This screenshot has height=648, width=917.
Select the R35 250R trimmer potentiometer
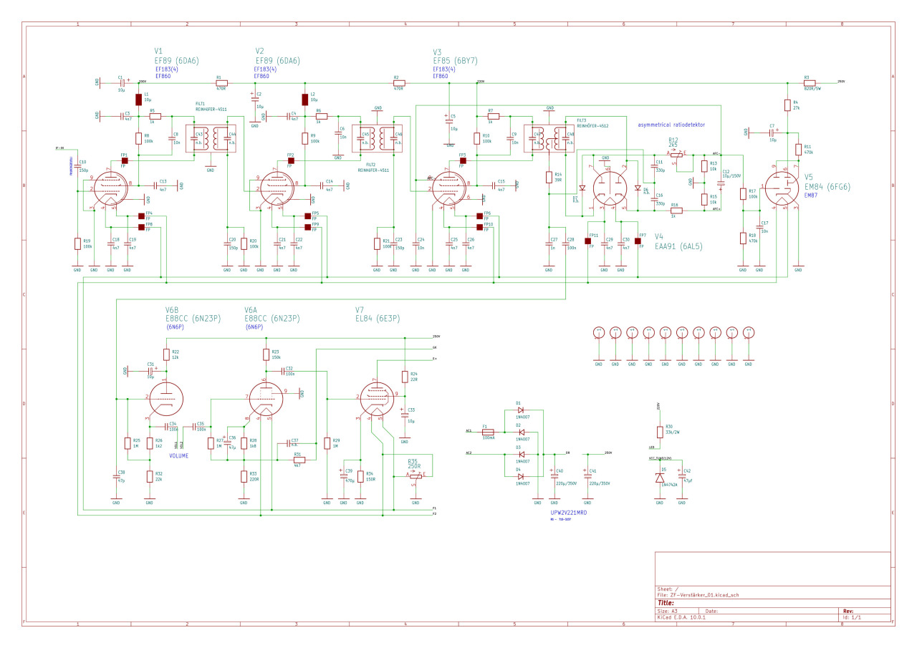(416, 475)
